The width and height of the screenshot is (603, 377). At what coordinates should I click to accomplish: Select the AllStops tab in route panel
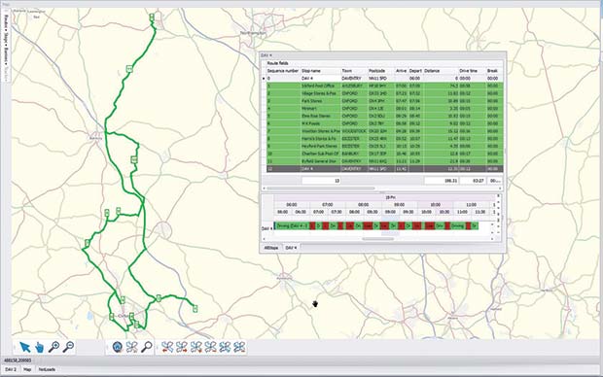point(271,248)
